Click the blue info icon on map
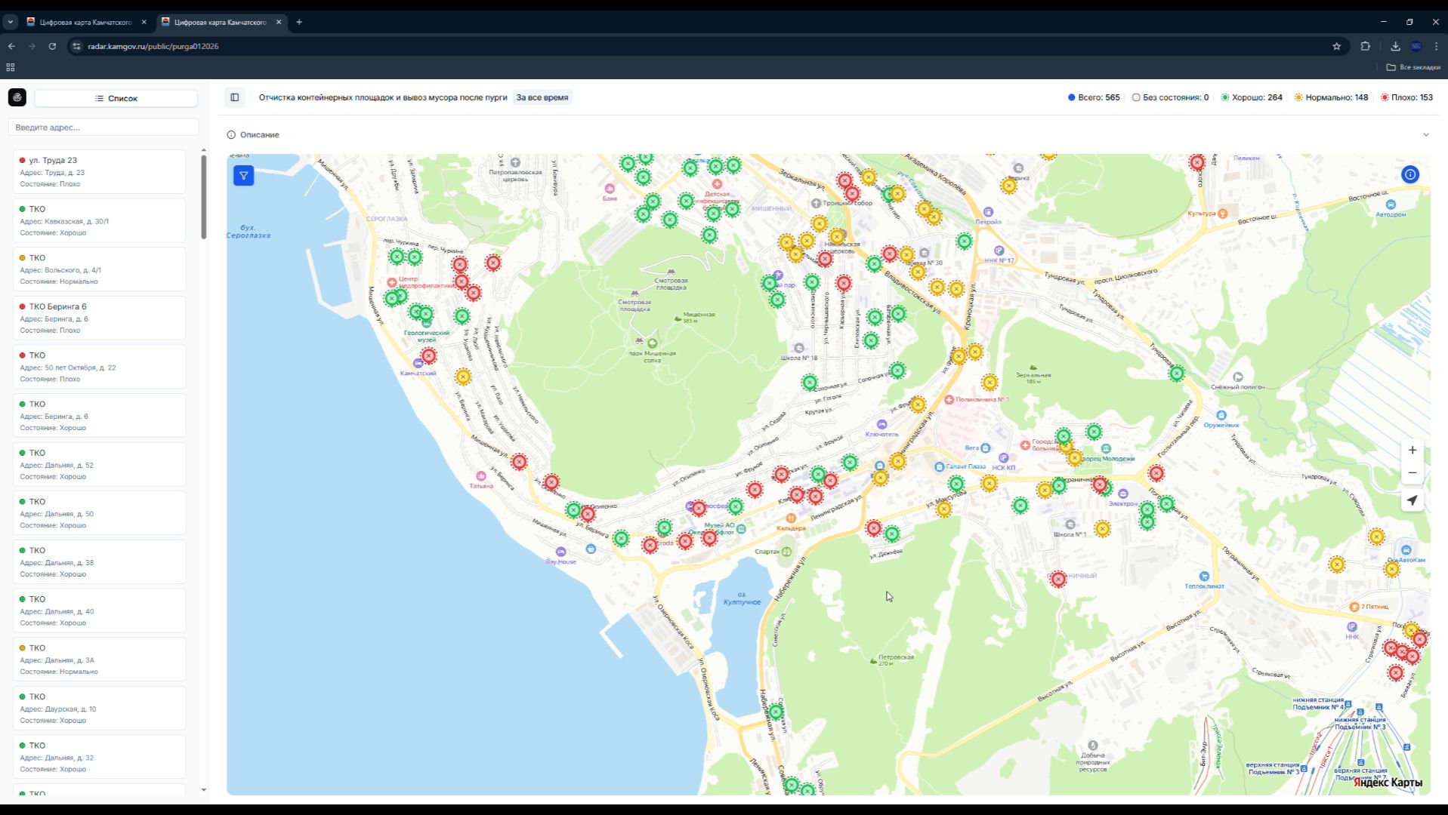This screenshot has width=1448, height=815. (1409, 174)
